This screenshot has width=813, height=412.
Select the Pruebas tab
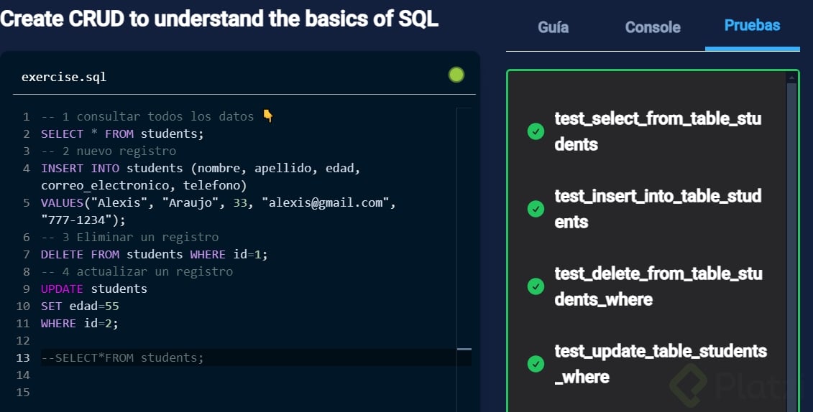coord(752,26)
